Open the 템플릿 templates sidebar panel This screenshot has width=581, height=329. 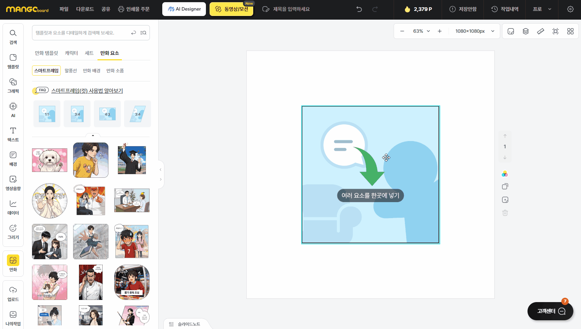click(13, 61)
